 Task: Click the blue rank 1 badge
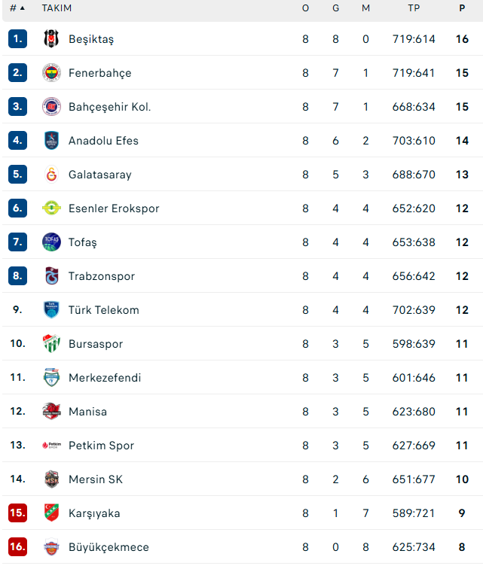(x=17, y=39)
